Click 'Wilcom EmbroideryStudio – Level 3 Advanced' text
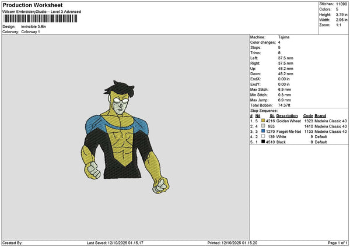 (42, 12)
